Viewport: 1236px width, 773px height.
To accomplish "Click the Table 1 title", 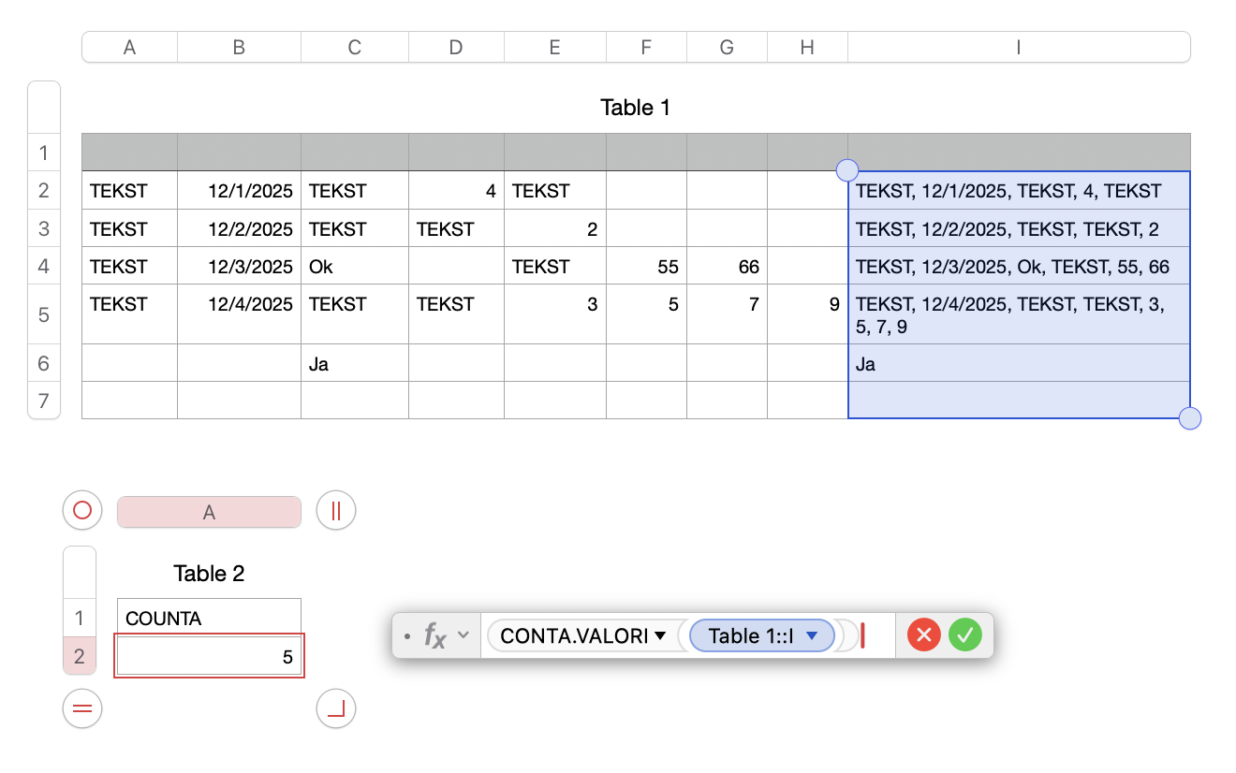I will tap(635, 108).
